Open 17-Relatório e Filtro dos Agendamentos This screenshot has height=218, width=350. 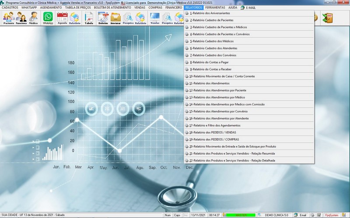point(249,126)
